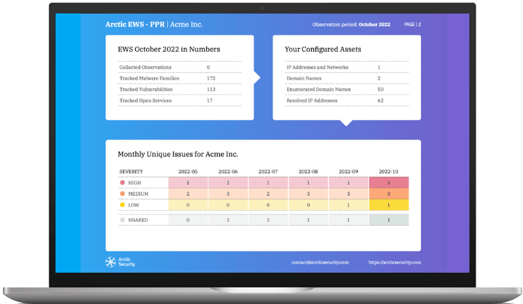Click the 2022-08 column header
This screenshot has height=304, width=523.
coord(308,172)
